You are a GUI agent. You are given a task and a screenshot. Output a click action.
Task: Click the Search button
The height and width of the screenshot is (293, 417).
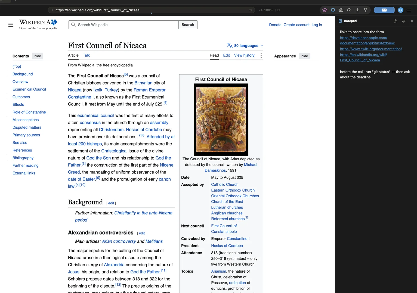pos(188,25)
